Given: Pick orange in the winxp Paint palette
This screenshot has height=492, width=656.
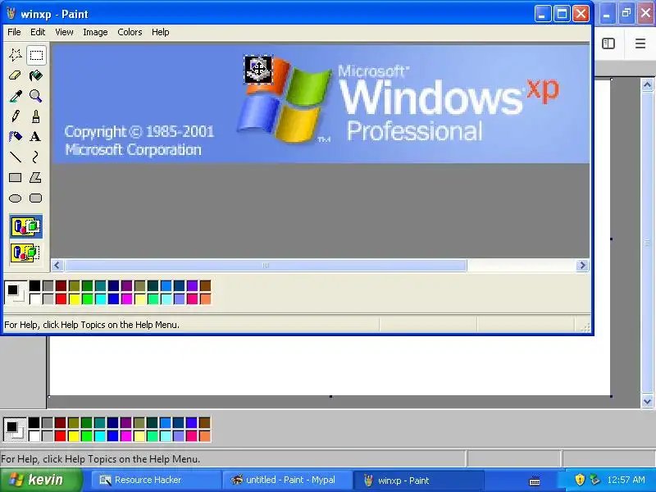Looking at the screenshot, I should (x=206, y=298).
